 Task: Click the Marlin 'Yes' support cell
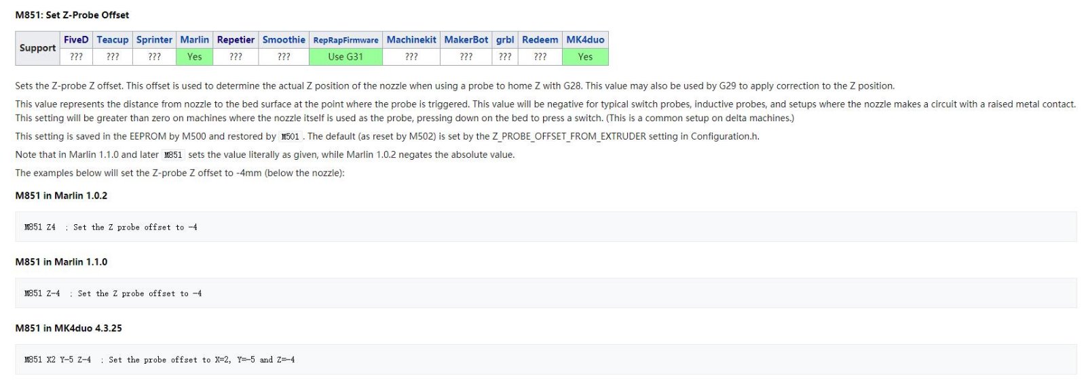[195, 57]
